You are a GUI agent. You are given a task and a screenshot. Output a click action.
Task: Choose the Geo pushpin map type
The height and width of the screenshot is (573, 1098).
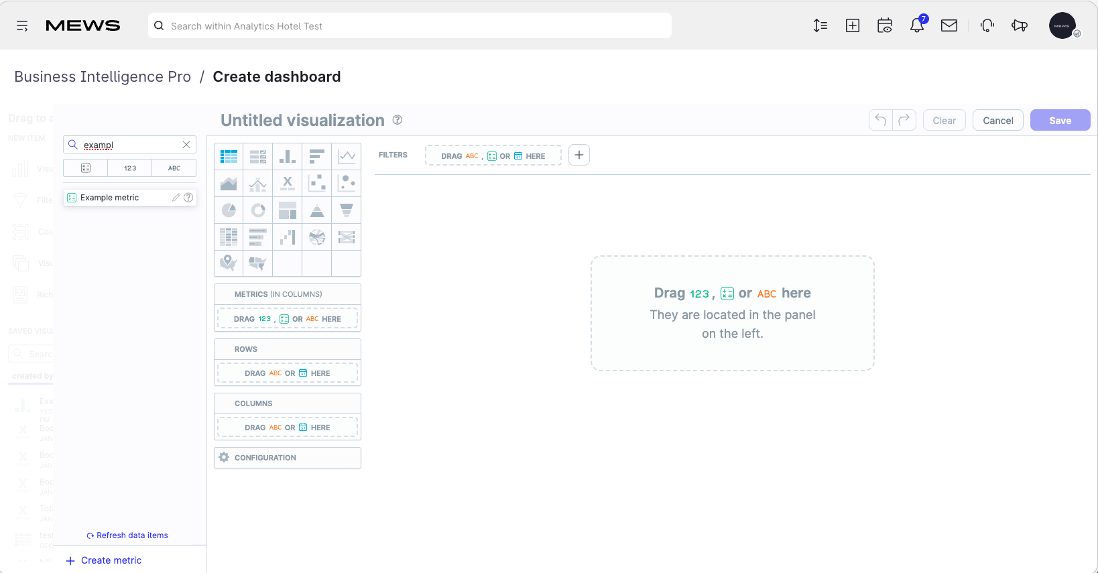tap(229, 263)
